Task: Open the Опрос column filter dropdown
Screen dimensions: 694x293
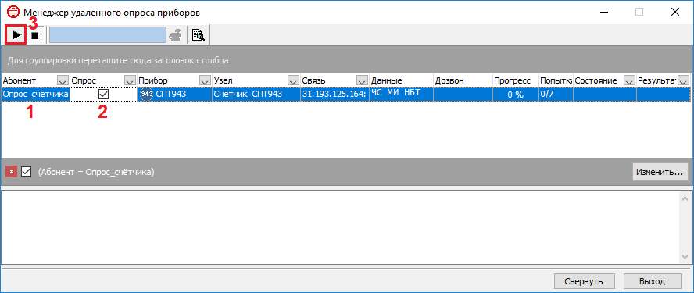Action: [x=130, y=80]
